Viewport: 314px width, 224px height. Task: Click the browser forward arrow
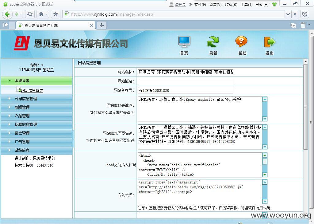point(17,14)
